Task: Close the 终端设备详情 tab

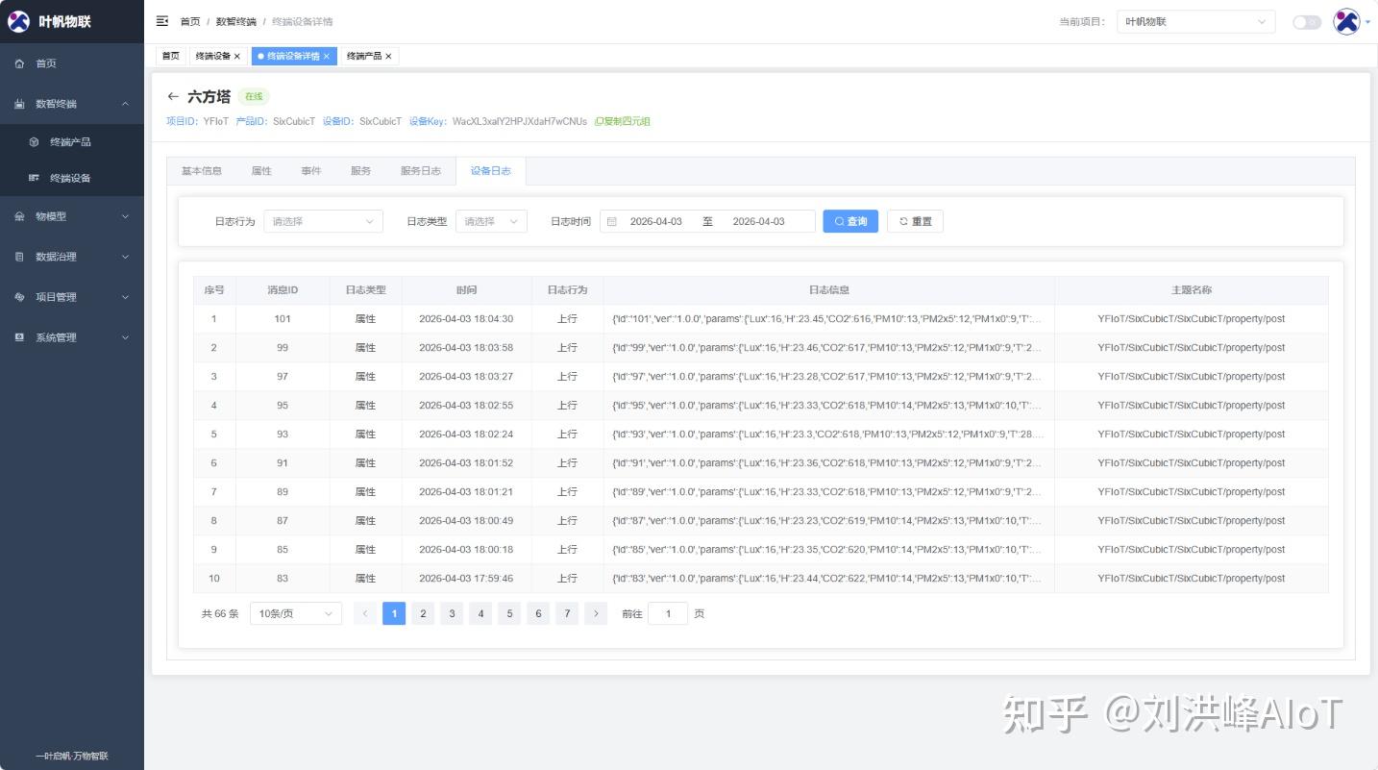Action: (x=326, y=57)
